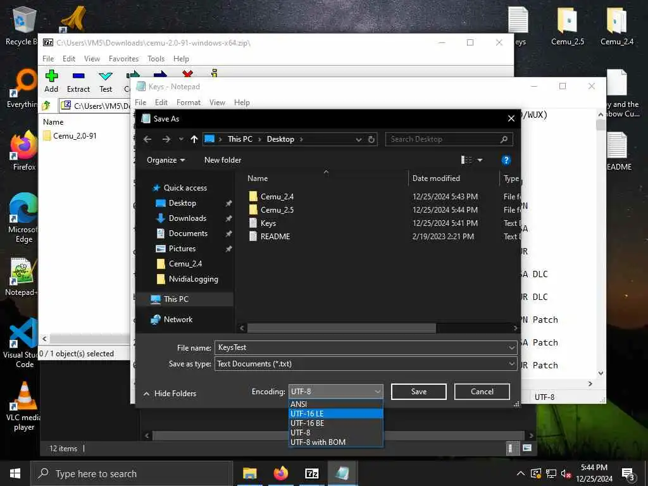The width and height of the screenshot is (648, 486).
Task: Open Desktop in navigation pane
Action: point(182,203)
